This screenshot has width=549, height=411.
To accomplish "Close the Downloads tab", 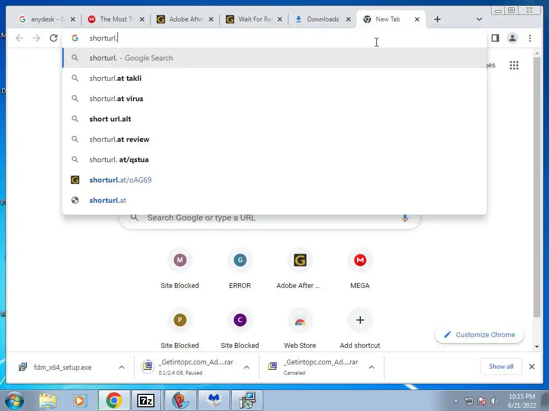I will coord(348,20).
